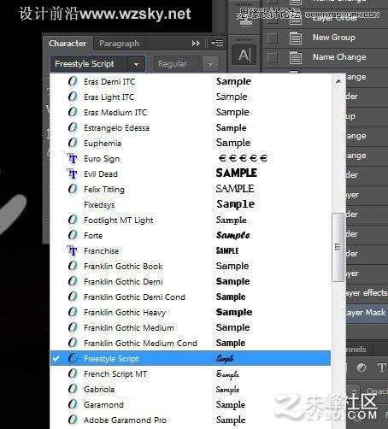Toggle checkbox beside Name Change state
Screen dimensions: 388x429
coord(273,57)
